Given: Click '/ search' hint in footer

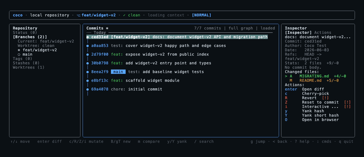Looking at the screenshot, I should click(204, 142).
